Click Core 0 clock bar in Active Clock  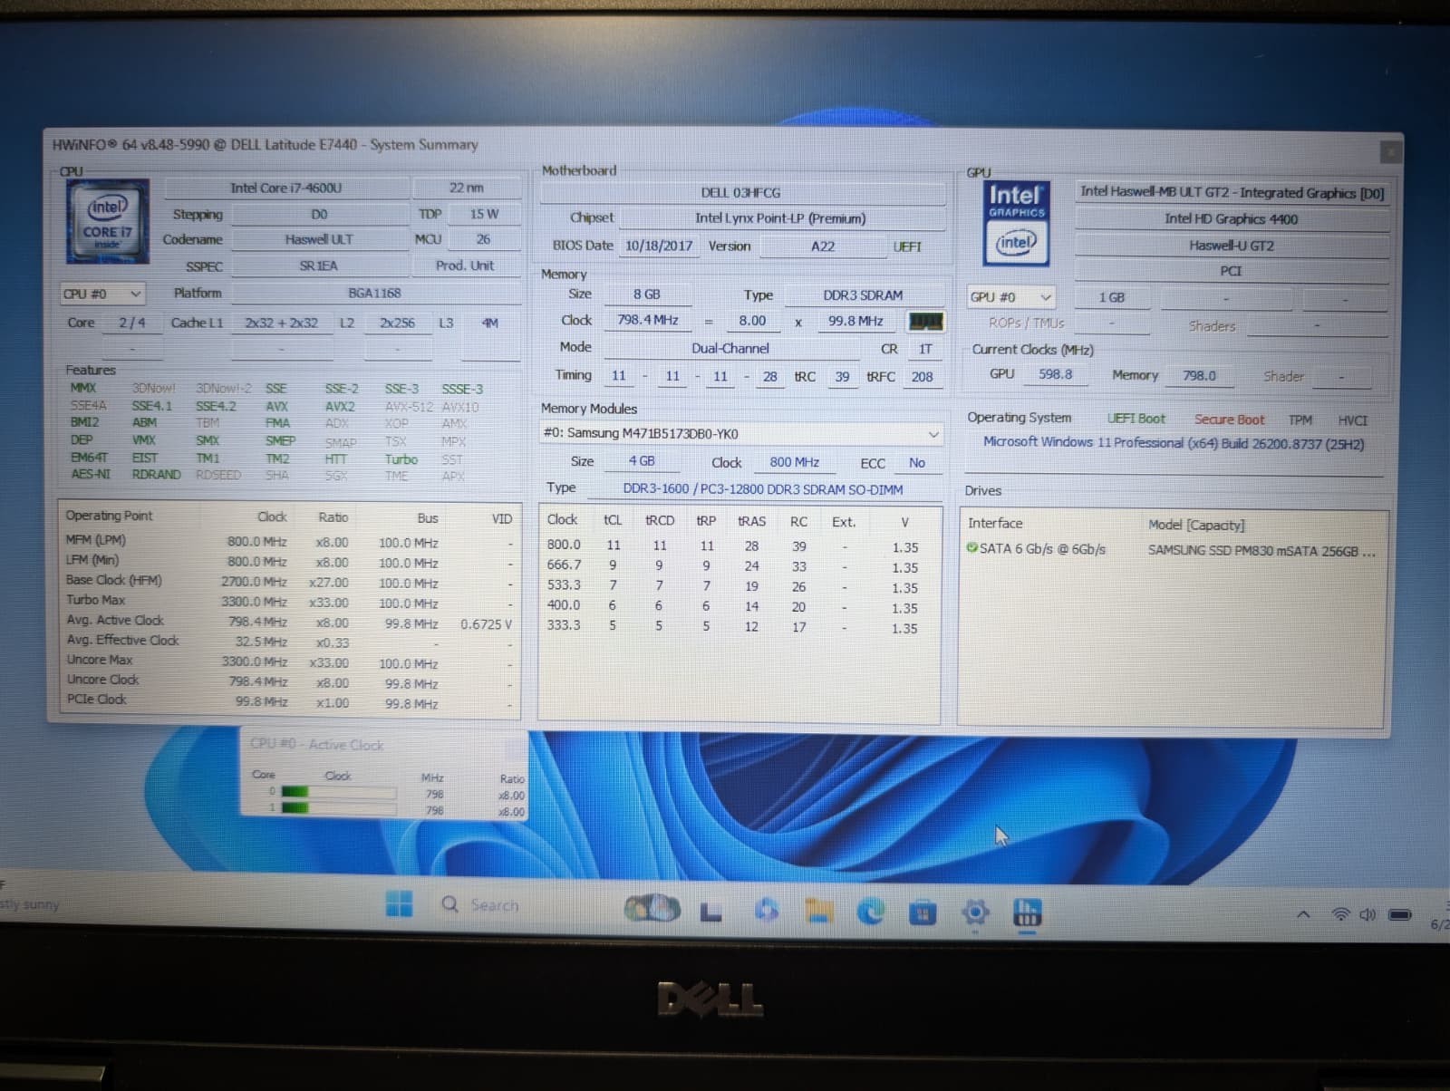pyautogui.click(x=338, y=792)
